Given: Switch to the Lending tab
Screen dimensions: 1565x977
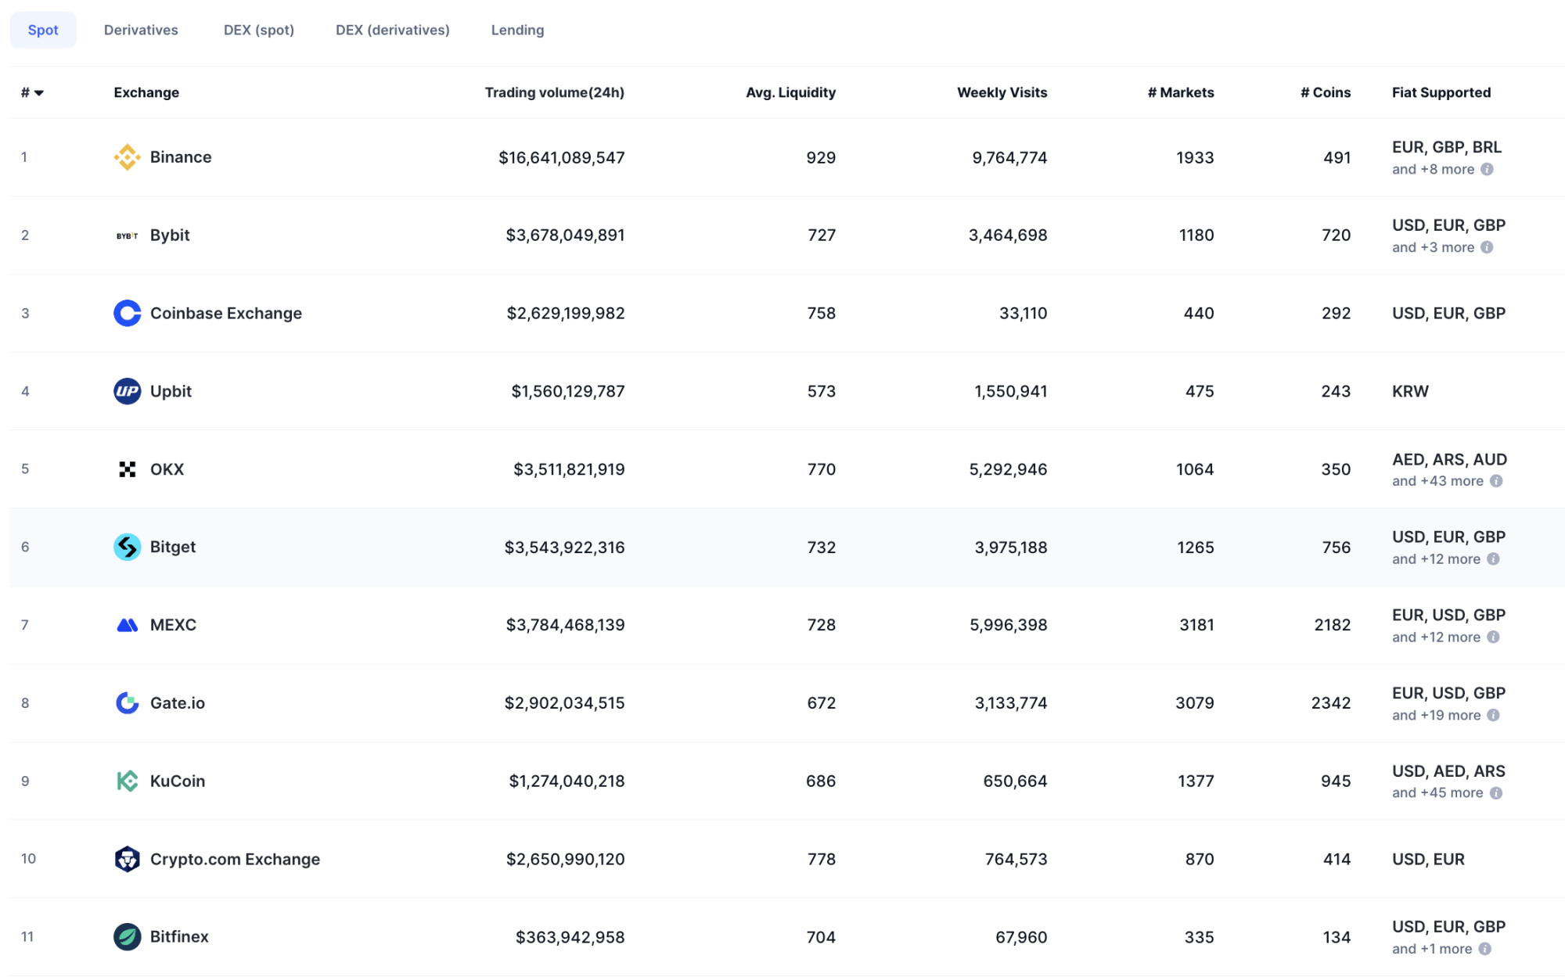Looking at the screenshot, I should point(517,30).
